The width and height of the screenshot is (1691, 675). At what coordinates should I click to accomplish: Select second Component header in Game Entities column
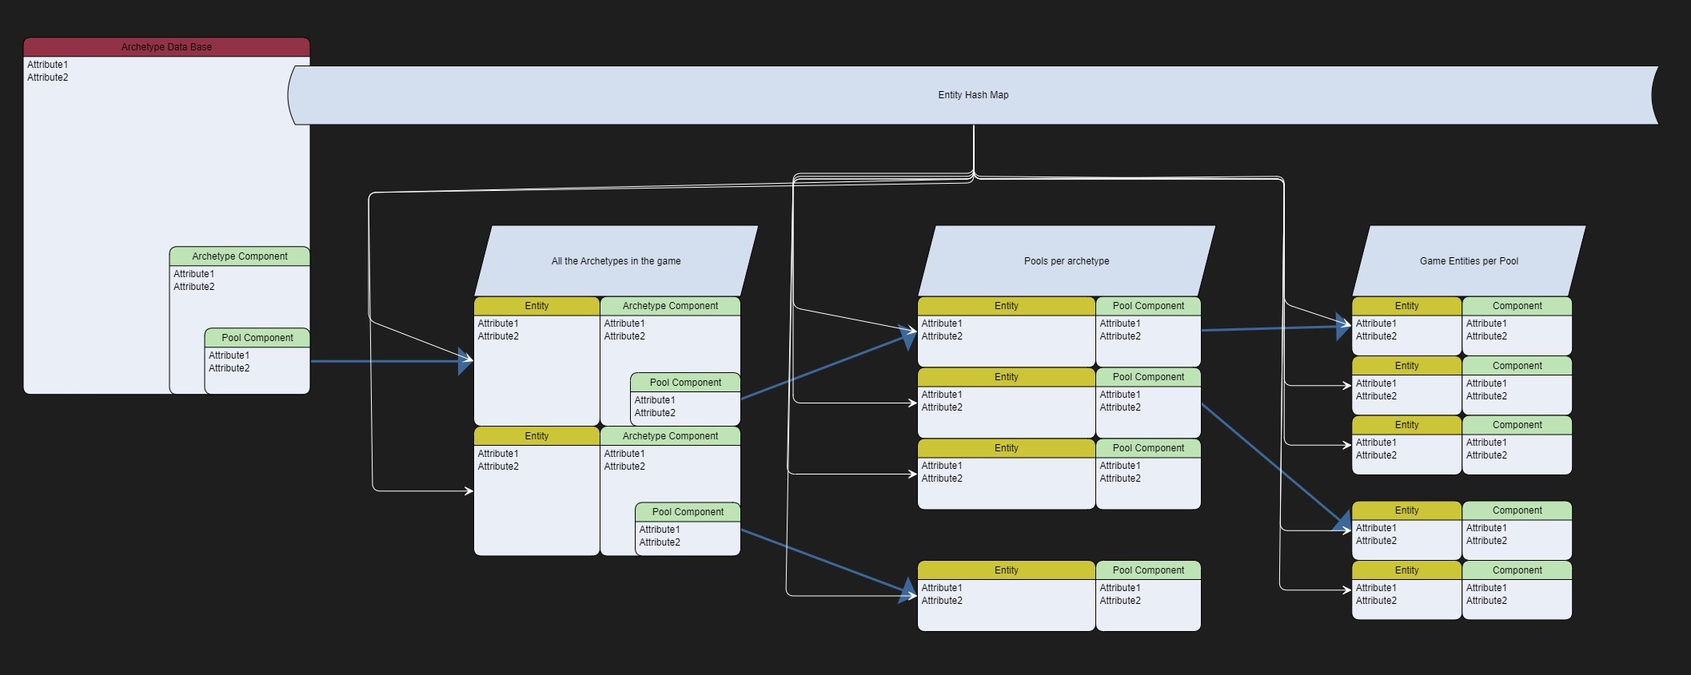(x=1517, y=366)
